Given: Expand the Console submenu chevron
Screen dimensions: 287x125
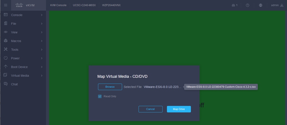Looking at the screenshot, I should click(x=42, y=15).
